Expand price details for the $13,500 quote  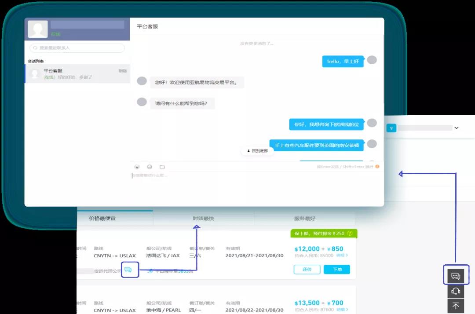point(342,310)
